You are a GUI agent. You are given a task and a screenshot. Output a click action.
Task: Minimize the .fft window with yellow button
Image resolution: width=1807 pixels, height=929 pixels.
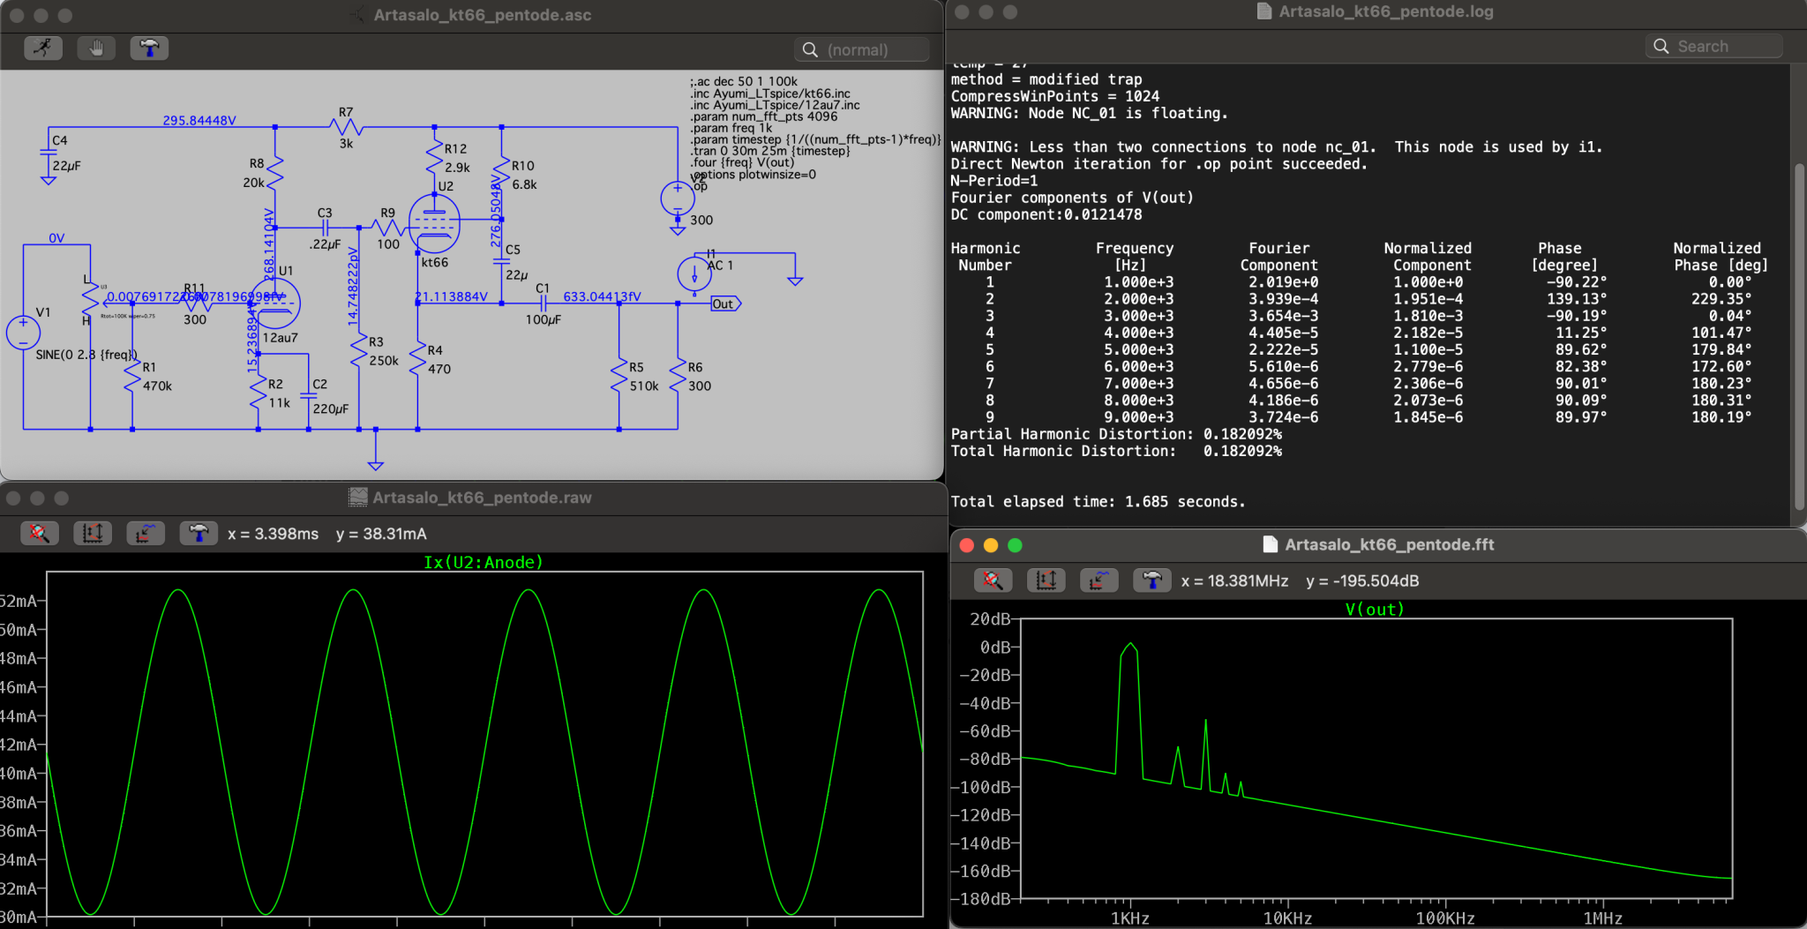click(x=991, y=545)
